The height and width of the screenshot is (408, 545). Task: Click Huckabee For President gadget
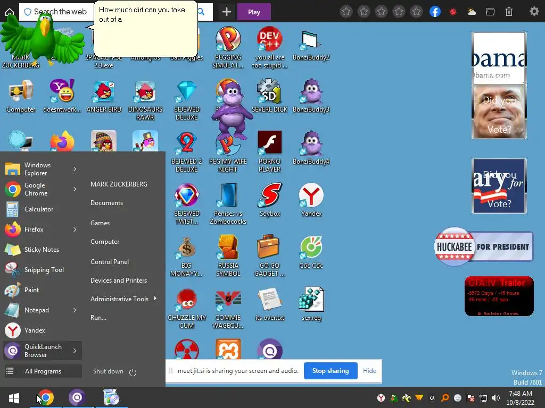tap(483, 246)
